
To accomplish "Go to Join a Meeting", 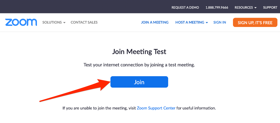I will [x=155, y=22].
